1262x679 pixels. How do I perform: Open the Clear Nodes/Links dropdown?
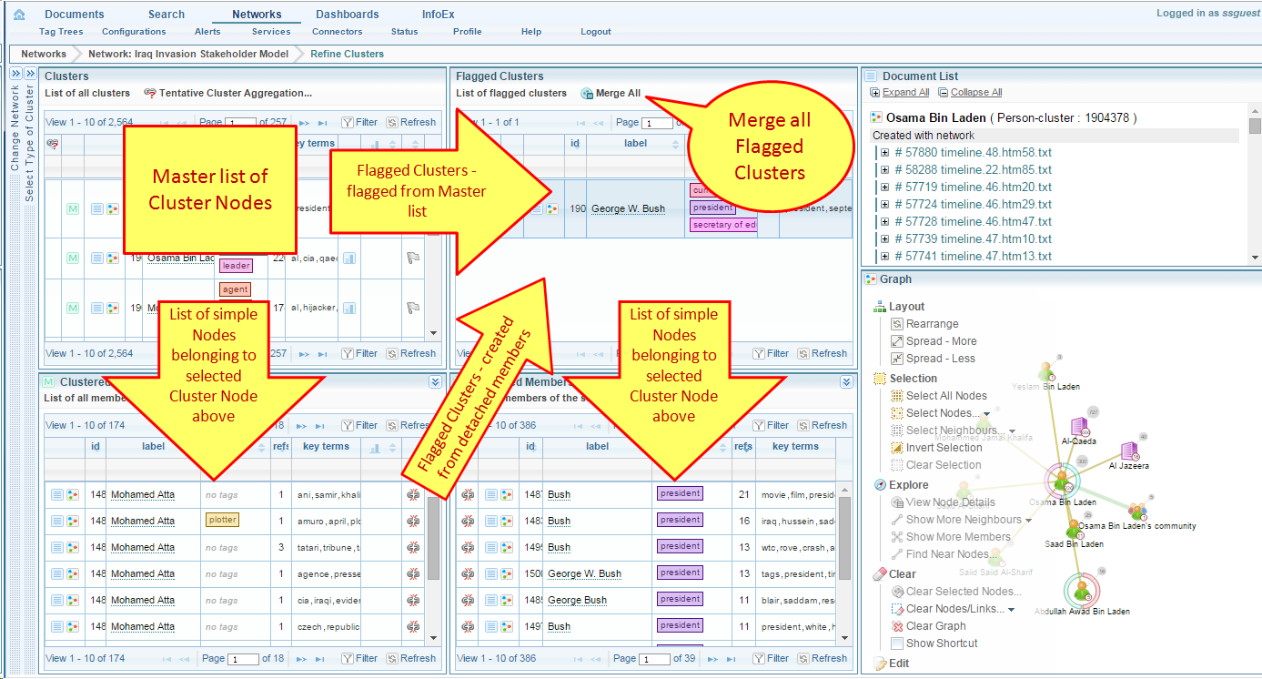click(x=1010, y=610)
